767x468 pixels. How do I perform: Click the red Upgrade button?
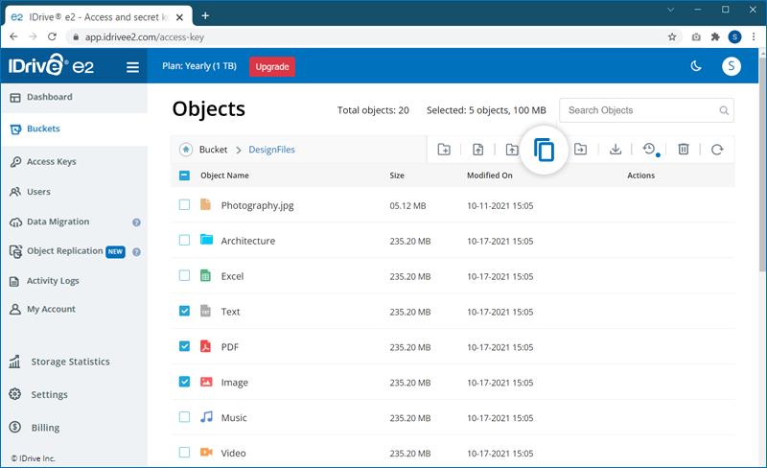coord(271,66)
